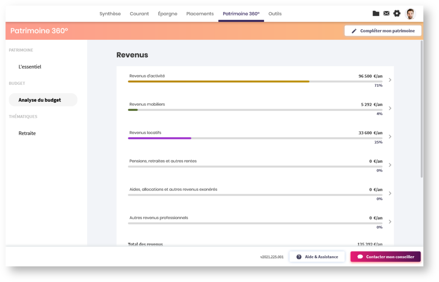439x282 pixels.
Task: Expand the Revenus locatifs row chevron
Action: [390, 137]
